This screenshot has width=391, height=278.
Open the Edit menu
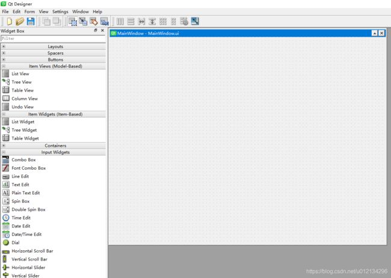(x=17, y=11)
